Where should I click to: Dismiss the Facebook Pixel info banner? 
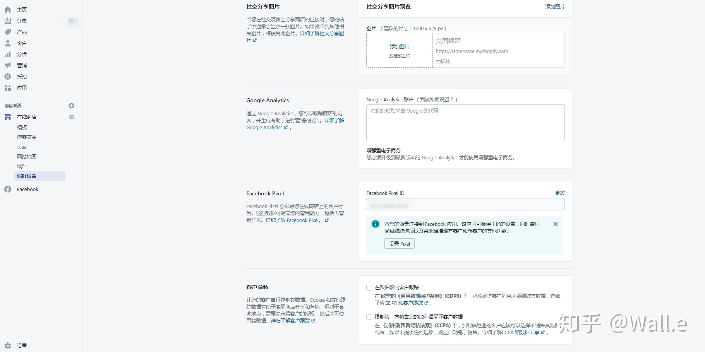tap(556, 224)
